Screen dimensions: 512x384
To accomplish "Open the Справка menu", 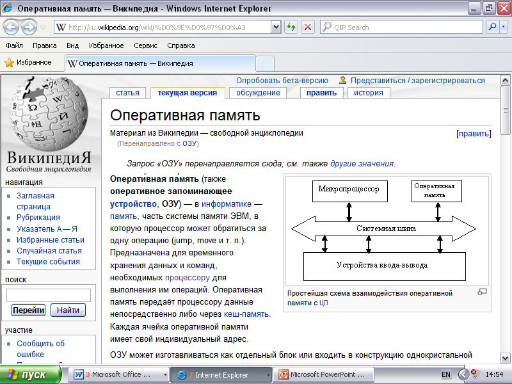I will click(x=181, y=45).
